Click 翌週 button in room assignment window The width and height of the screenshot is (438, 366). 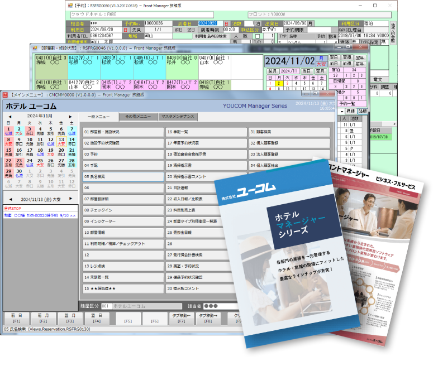click(347, 57)
